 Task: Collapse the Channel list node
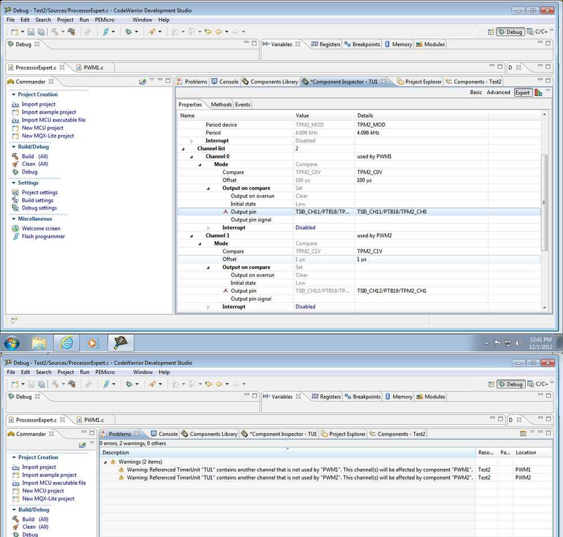coord(183,149)
